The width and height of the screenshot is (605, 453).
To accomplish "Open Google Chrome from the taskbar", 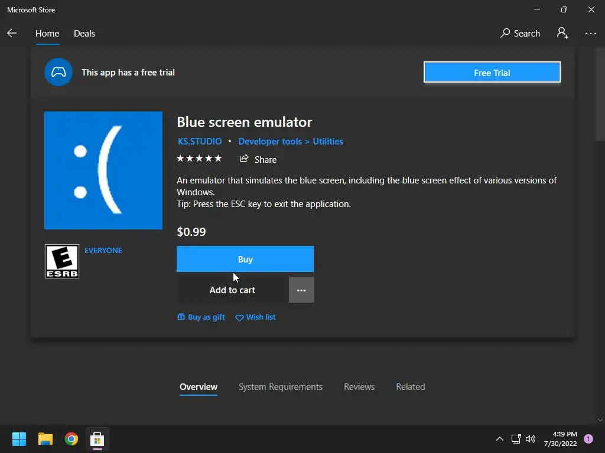I will click(71, 439).
